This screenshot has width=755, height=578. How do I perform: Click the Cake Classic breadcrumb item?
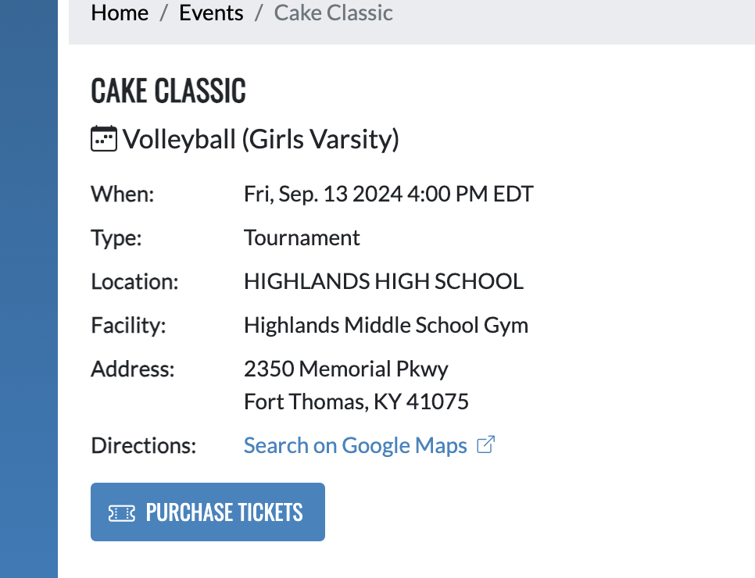(x=333, y=13)
